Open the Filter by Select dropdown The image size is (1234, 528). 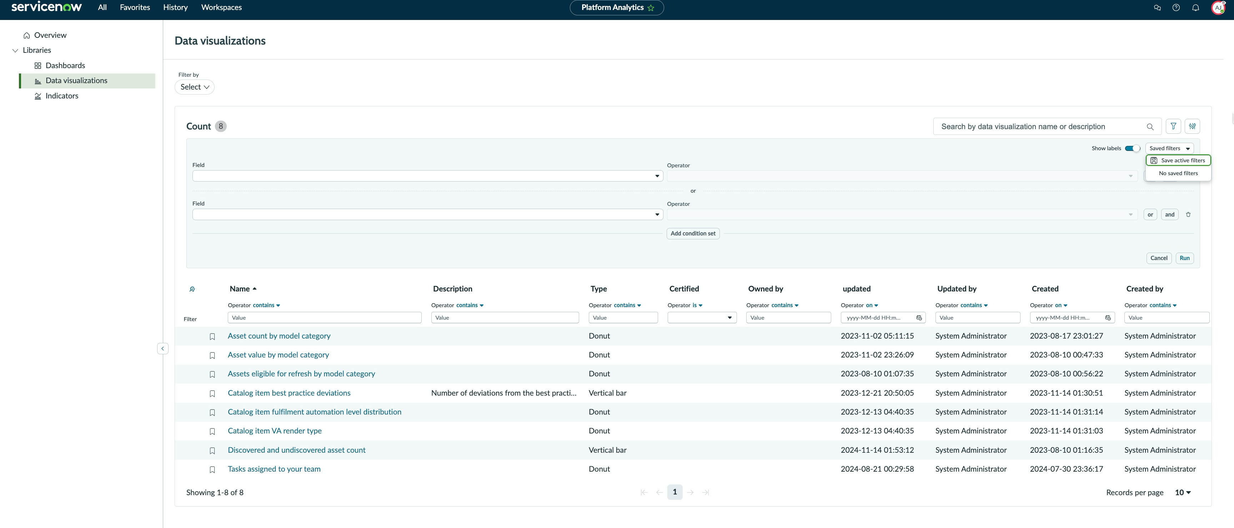pyautogui.click(x=195, y=87)
